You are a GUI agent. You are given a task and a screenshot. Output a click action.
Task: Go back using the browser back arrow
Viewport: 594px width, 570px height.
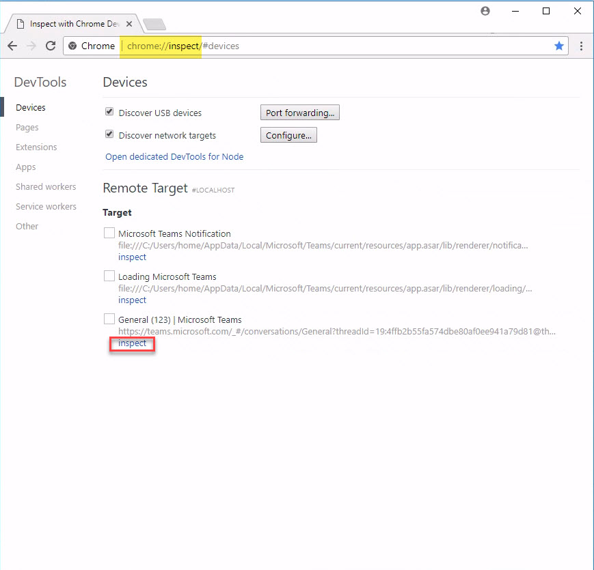click(x=12, y=46)
